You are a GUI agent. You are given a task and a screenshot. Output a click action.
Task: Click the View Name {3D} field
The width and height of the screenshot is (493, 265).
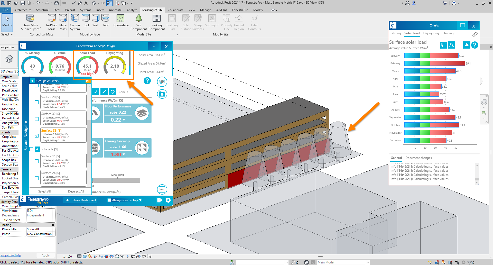click(x=39, y=211)
